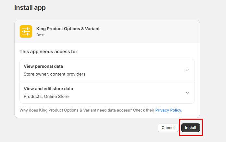226x142 pixels.
Task: Expand the View personal data chevron
Action: click(x=187, y=70)
